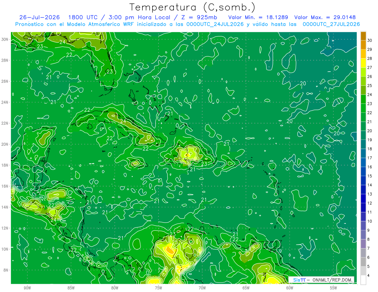The height and width of the screenshot is (292, 378).
Task: Click the "7" label on the color scale
Action: pyautogui.click(x=369, y=248)
